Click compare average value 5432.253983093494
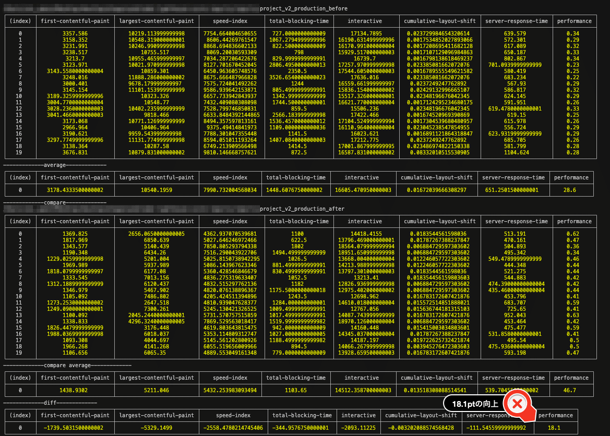Screen dimensions: 610x436 point(230,390)
